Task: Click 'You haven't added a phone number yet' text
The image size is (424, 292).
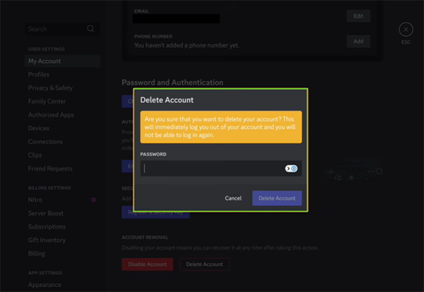Action: click(187, 45)
